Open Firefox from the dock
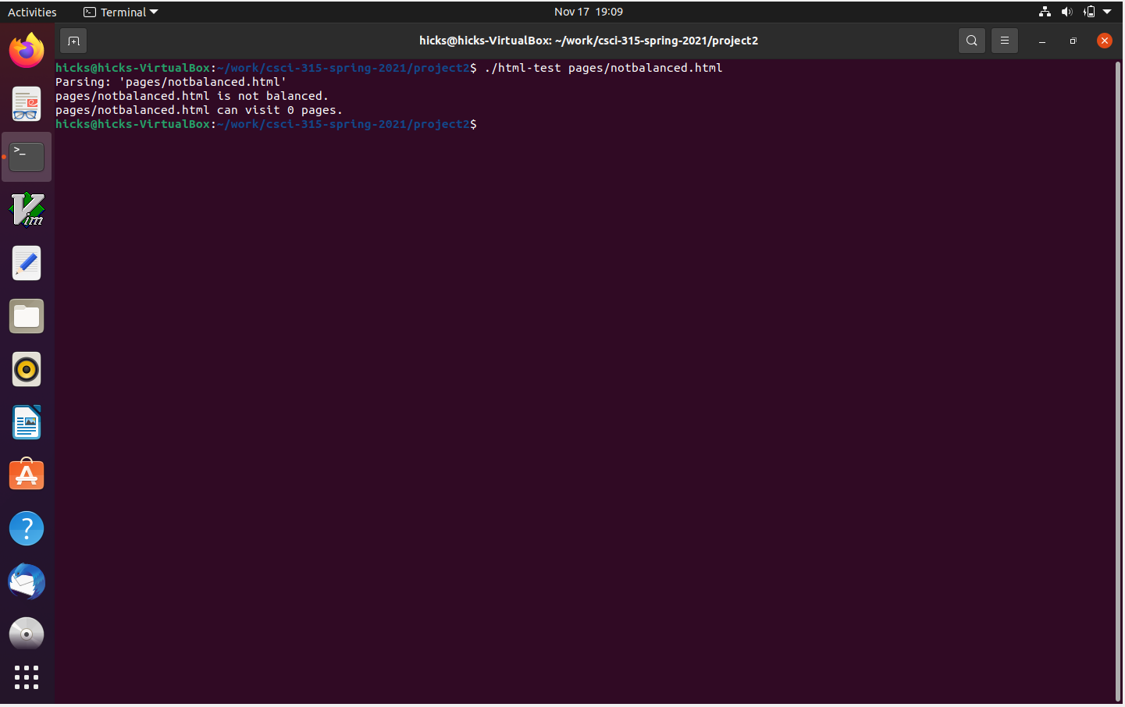Image resolution: width=1125 pixels, height=707 pixels. (x=27, y=51)
